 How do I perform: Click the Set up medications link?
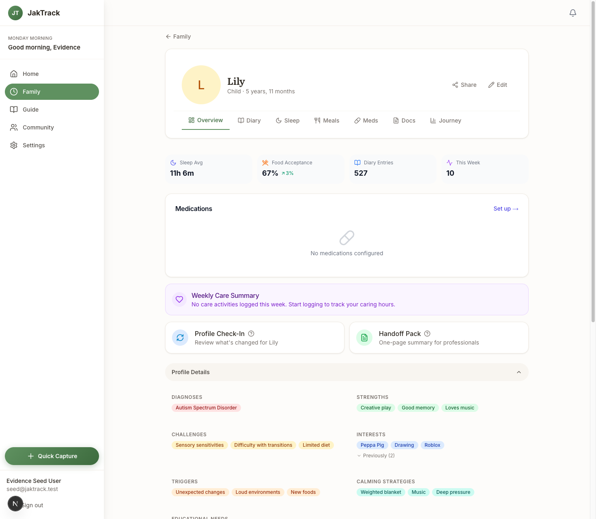click(x=506, y=209)
